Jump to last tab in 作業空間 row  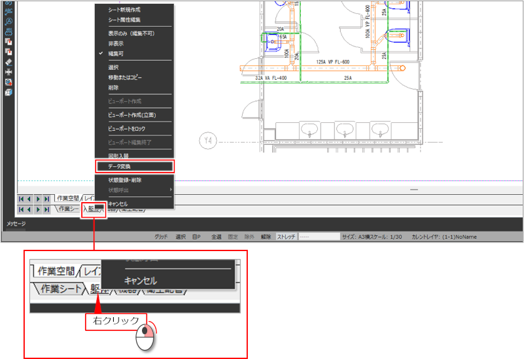click(46, 198)
